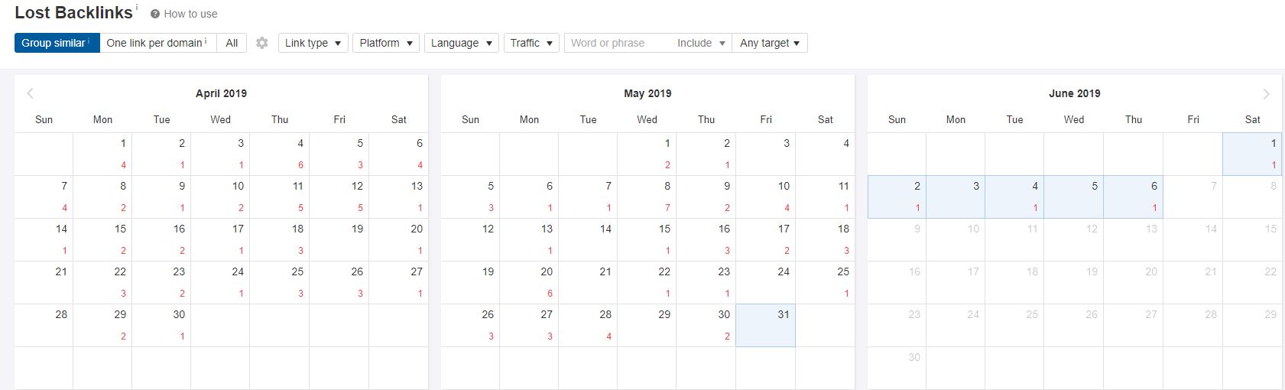1285x390 pixels.
Task: Click the How to use question icon
Action: point(155,14)
